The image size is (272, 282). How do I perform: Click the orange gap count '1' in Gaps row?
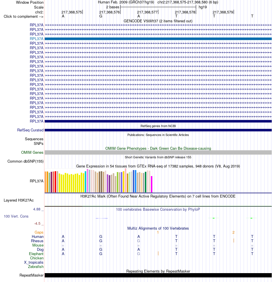158,232
